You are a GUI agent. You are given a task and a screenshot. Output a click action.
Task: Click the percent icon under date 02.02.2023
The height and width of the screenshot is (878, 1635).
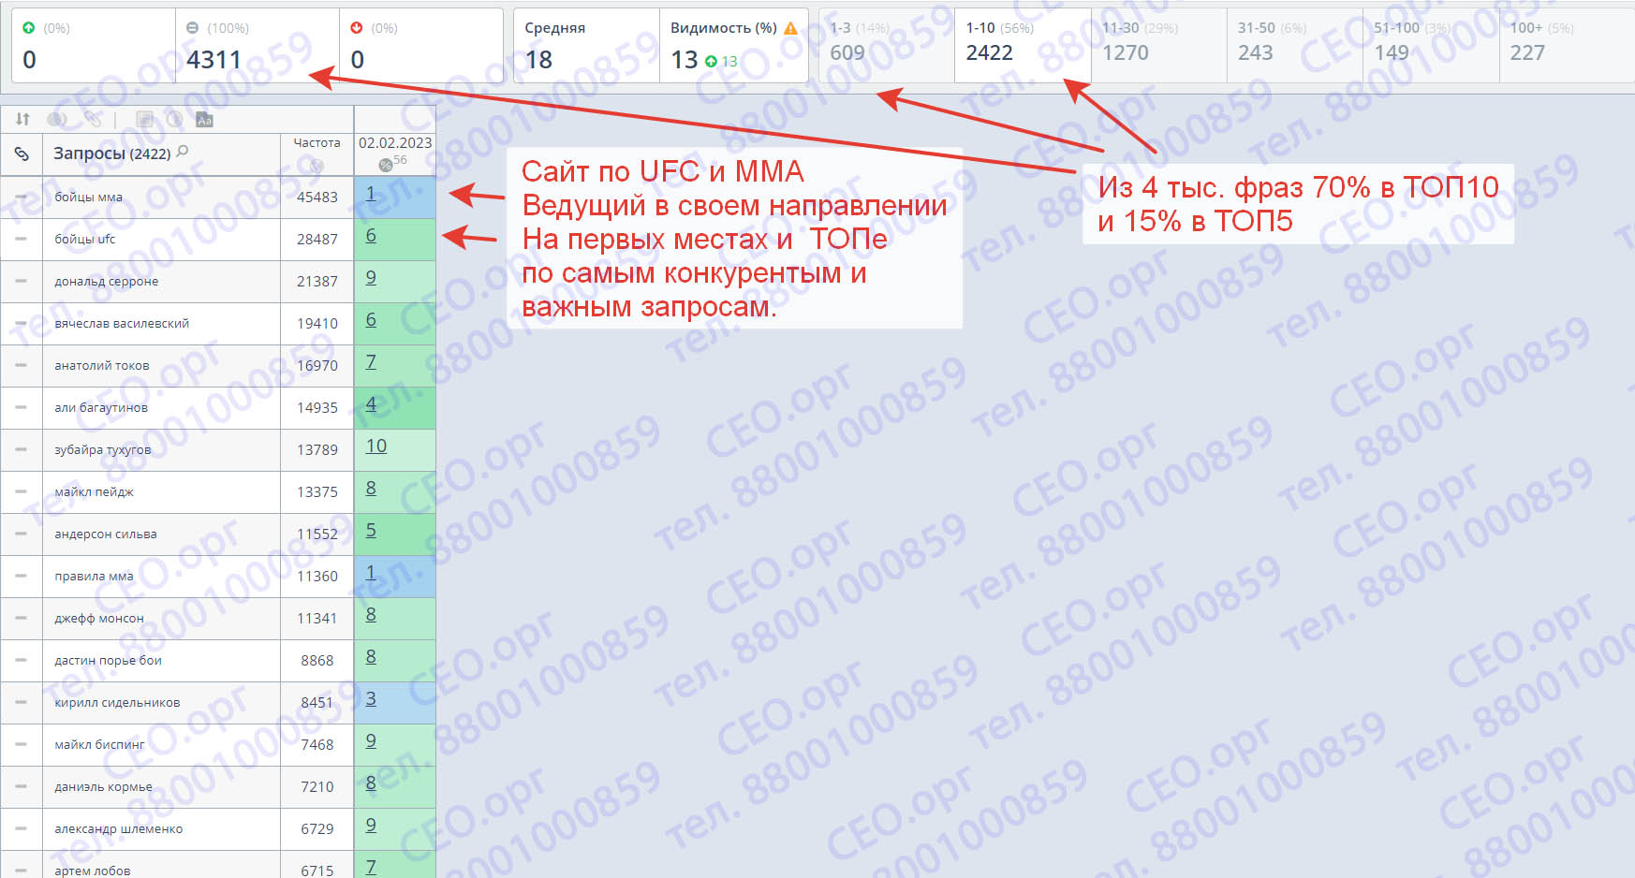pyautogui.click(x=384, y=166)
